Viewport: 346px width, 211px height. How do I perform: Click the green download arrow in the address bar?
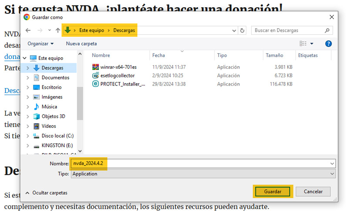click(x=68, y=30)
